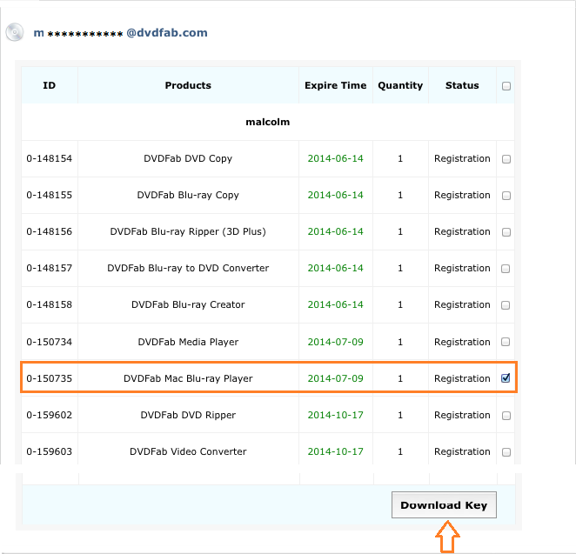
Task: Click the Status column header
Action: pyautogui.click(x=462, y=85)
